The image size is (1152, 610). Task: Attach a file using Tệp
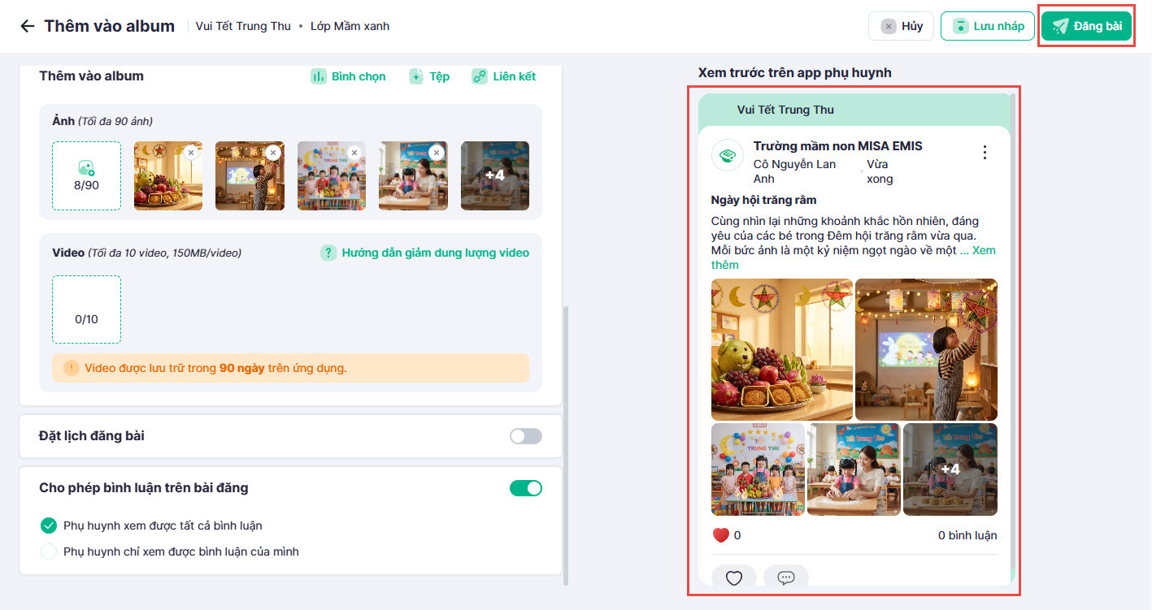click(x=429, y=76)
